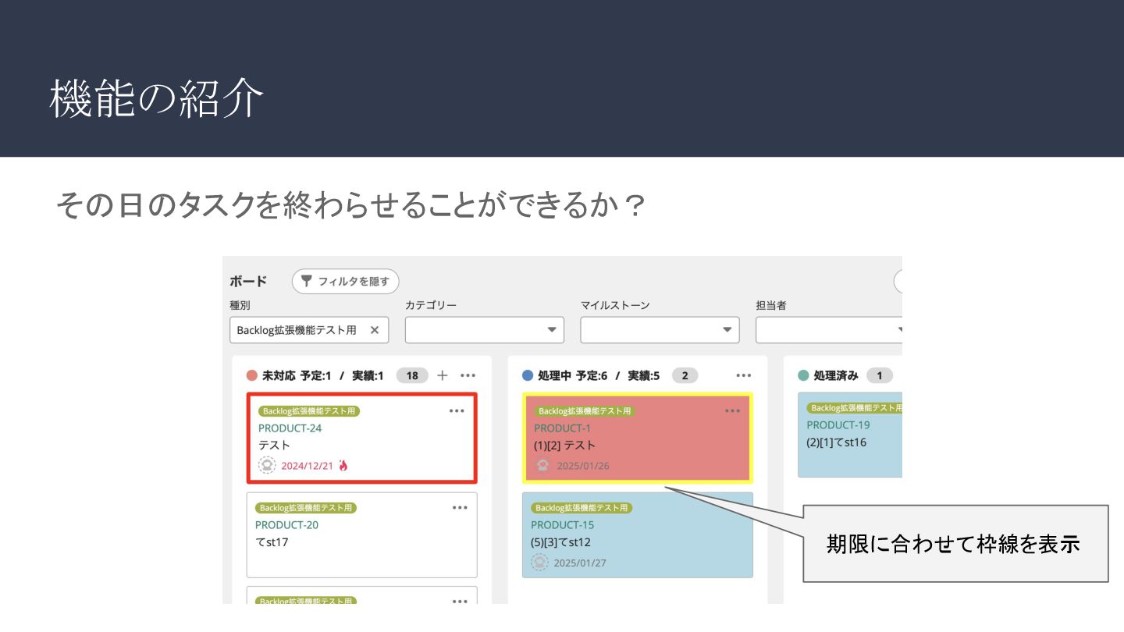1124x632 pixels.
Task: Click the red status dot beside 未対応
Action: pos(251,375)
